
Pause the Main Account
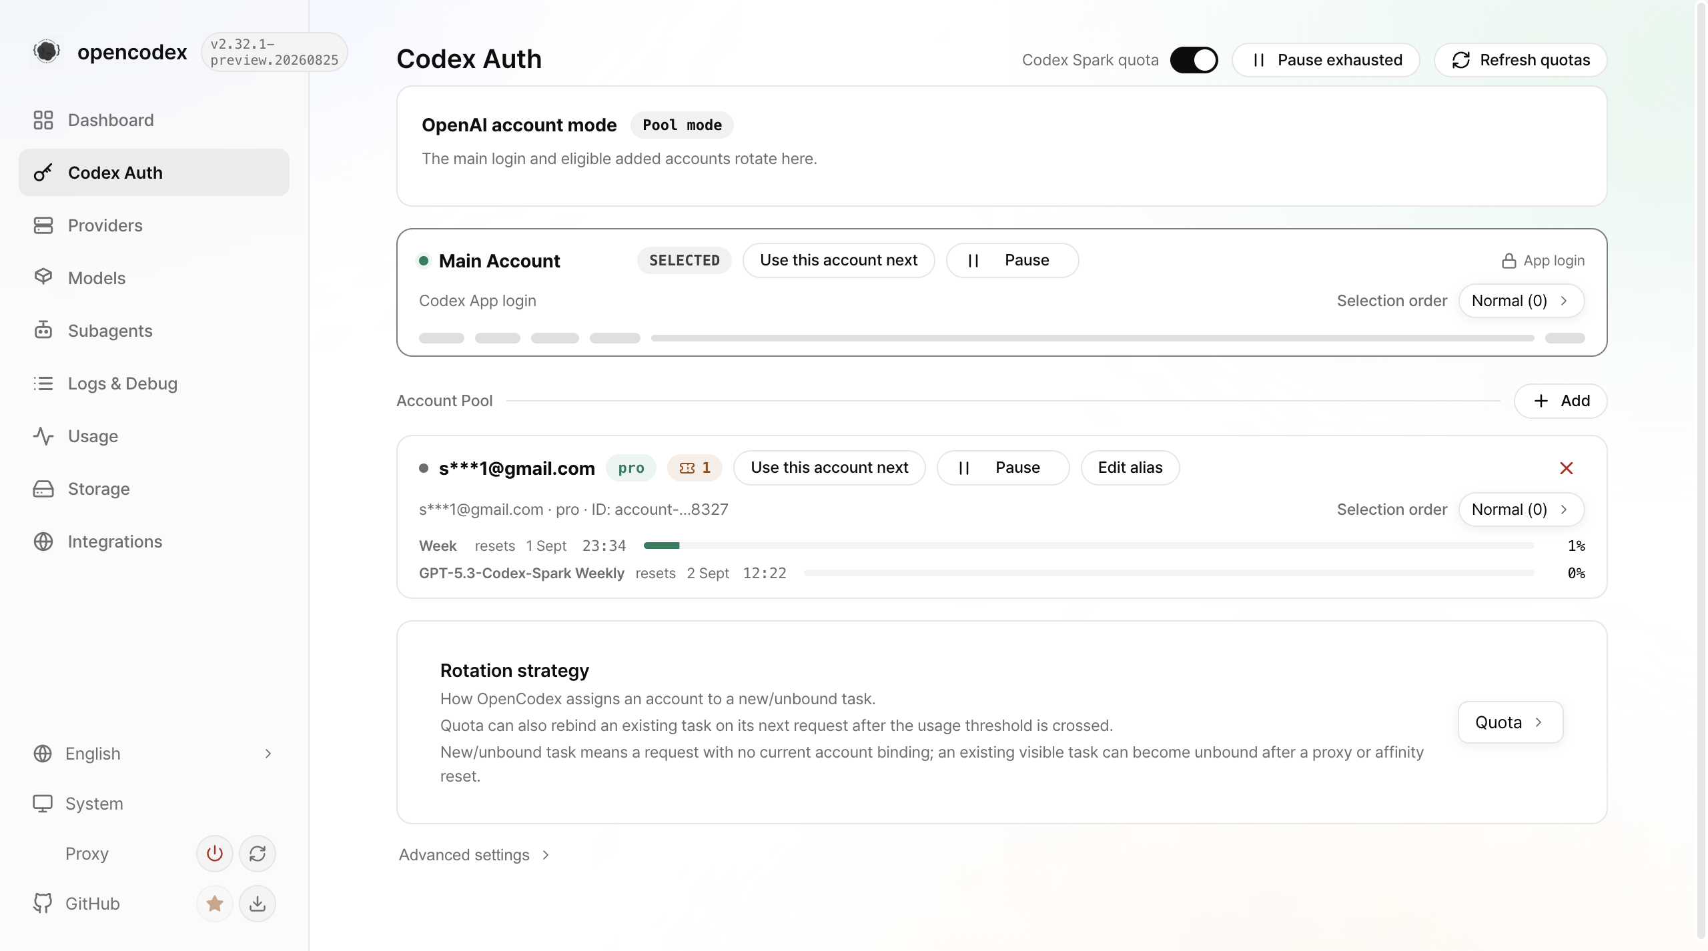(1012, 260)
